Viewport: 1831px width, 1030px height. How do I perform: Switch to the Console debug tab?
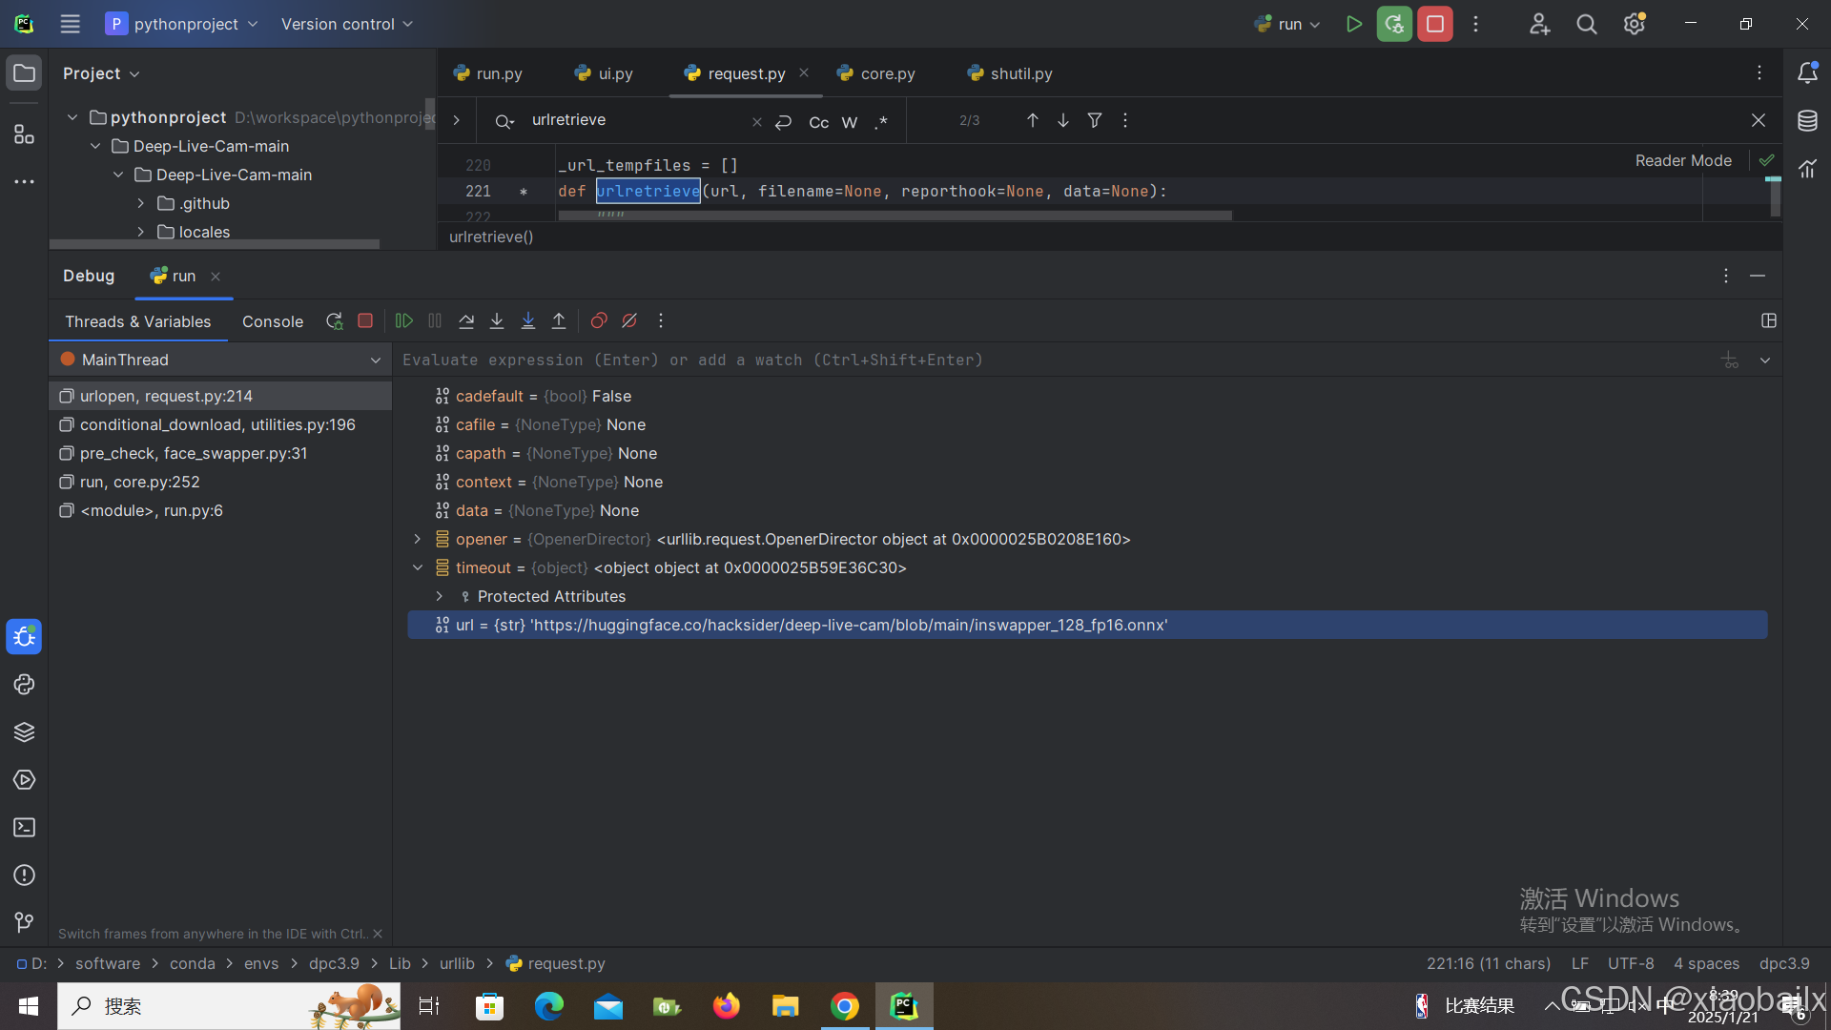273,322
